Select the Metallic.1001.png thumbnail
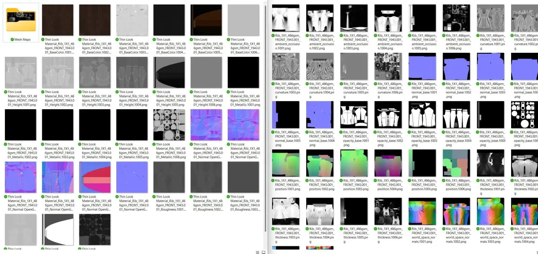Viewport: 538px width, 254px height. [x=244, y=72]
